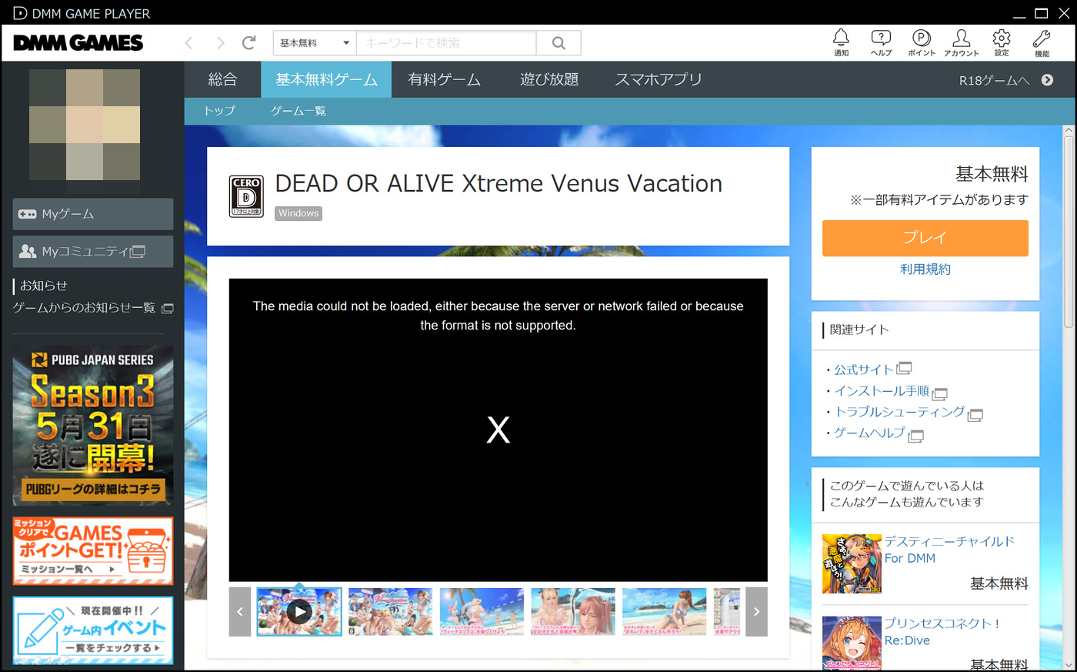Click the DEAD OR ALIVE Xtreme Venus Vacation title
The width and height of the screenshot is (1077, 672).
[x=498, y=184]
